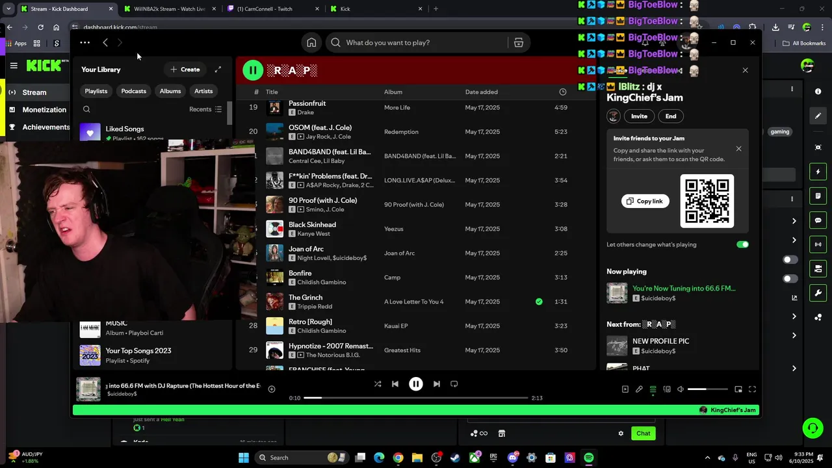Filter the library by Artists
The image size is (832, 468).
click(x=203, y=91)
